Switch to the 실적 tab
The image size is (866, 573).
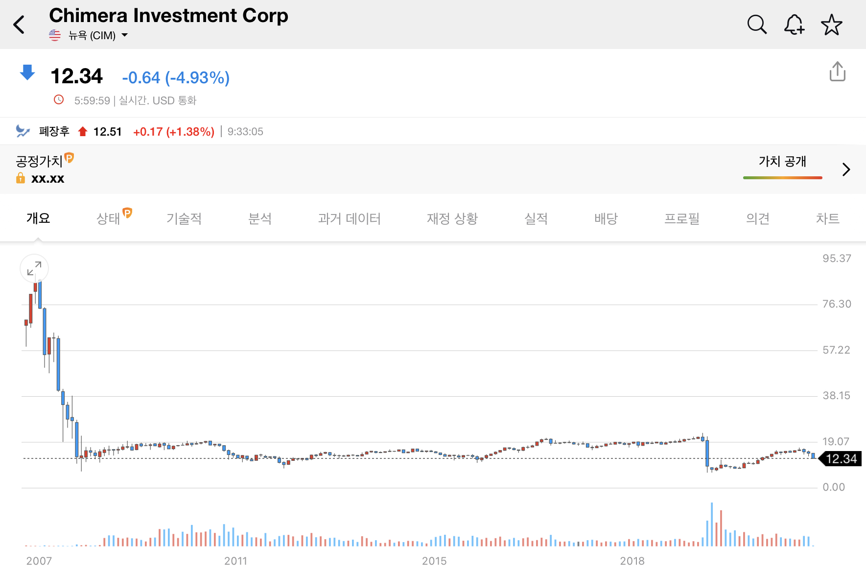(x=536, y=218)
